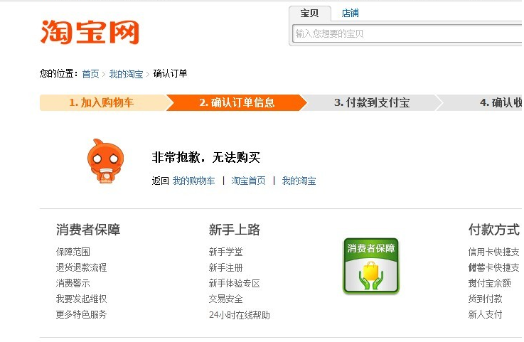The height and width of the screenshot is (342, 524).
Task: Select the 宝贝 search tab
Action: 310,14
